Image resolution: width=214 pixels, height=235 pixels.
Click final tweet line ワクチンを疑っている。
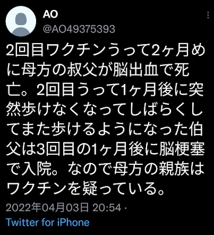coord(85,189)
